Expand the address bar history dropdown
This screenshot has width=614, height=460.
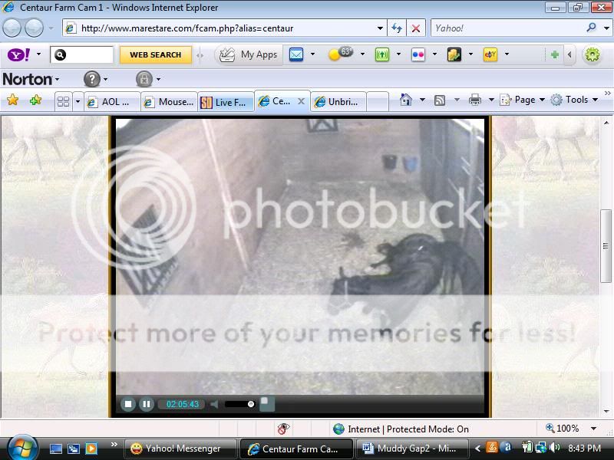[380, 28]
